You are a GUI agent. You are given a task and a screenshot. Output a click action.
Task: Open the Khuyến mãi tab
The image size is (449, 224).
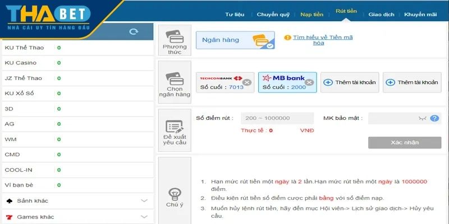420,15
